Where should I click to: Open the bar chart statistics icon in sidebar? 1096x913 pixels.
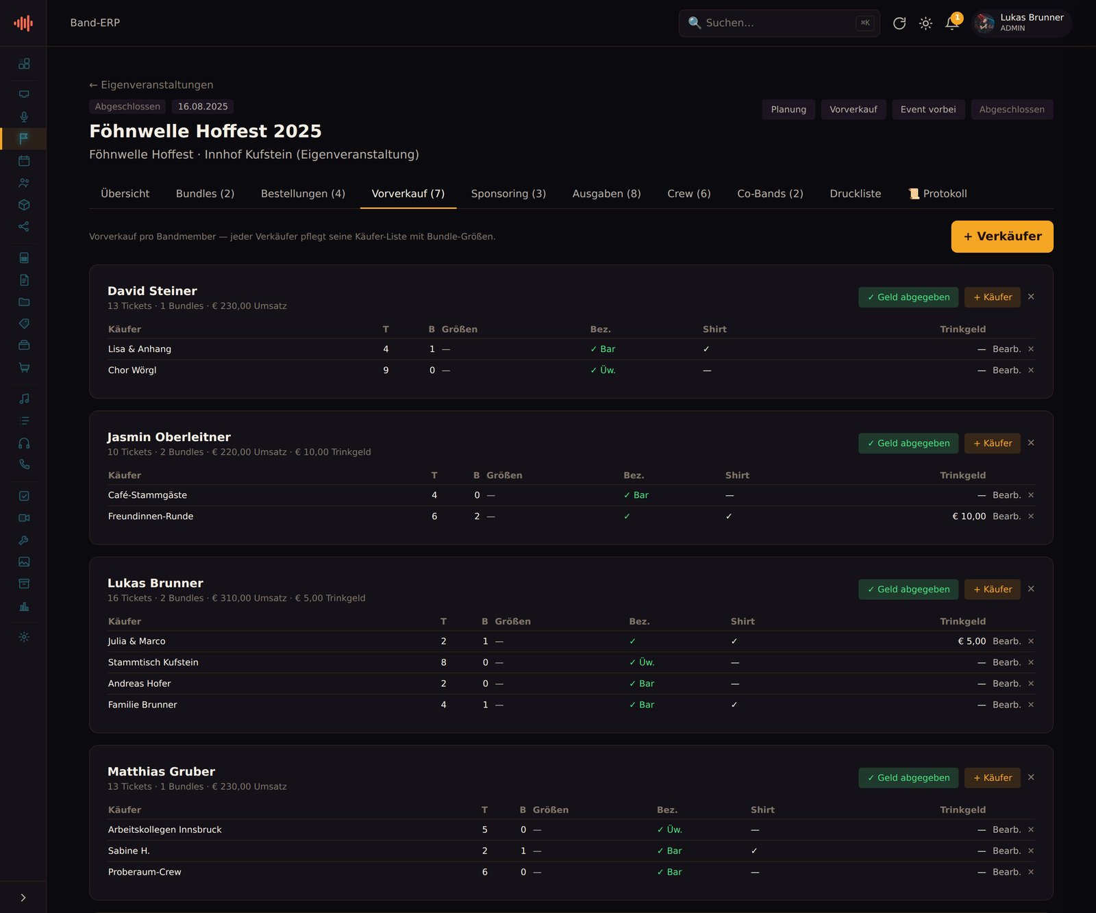24,605
